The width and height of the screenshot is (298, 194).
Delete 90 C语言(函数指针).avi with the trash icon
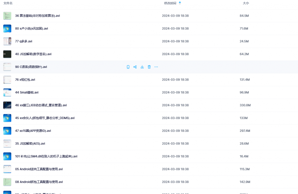149,67
